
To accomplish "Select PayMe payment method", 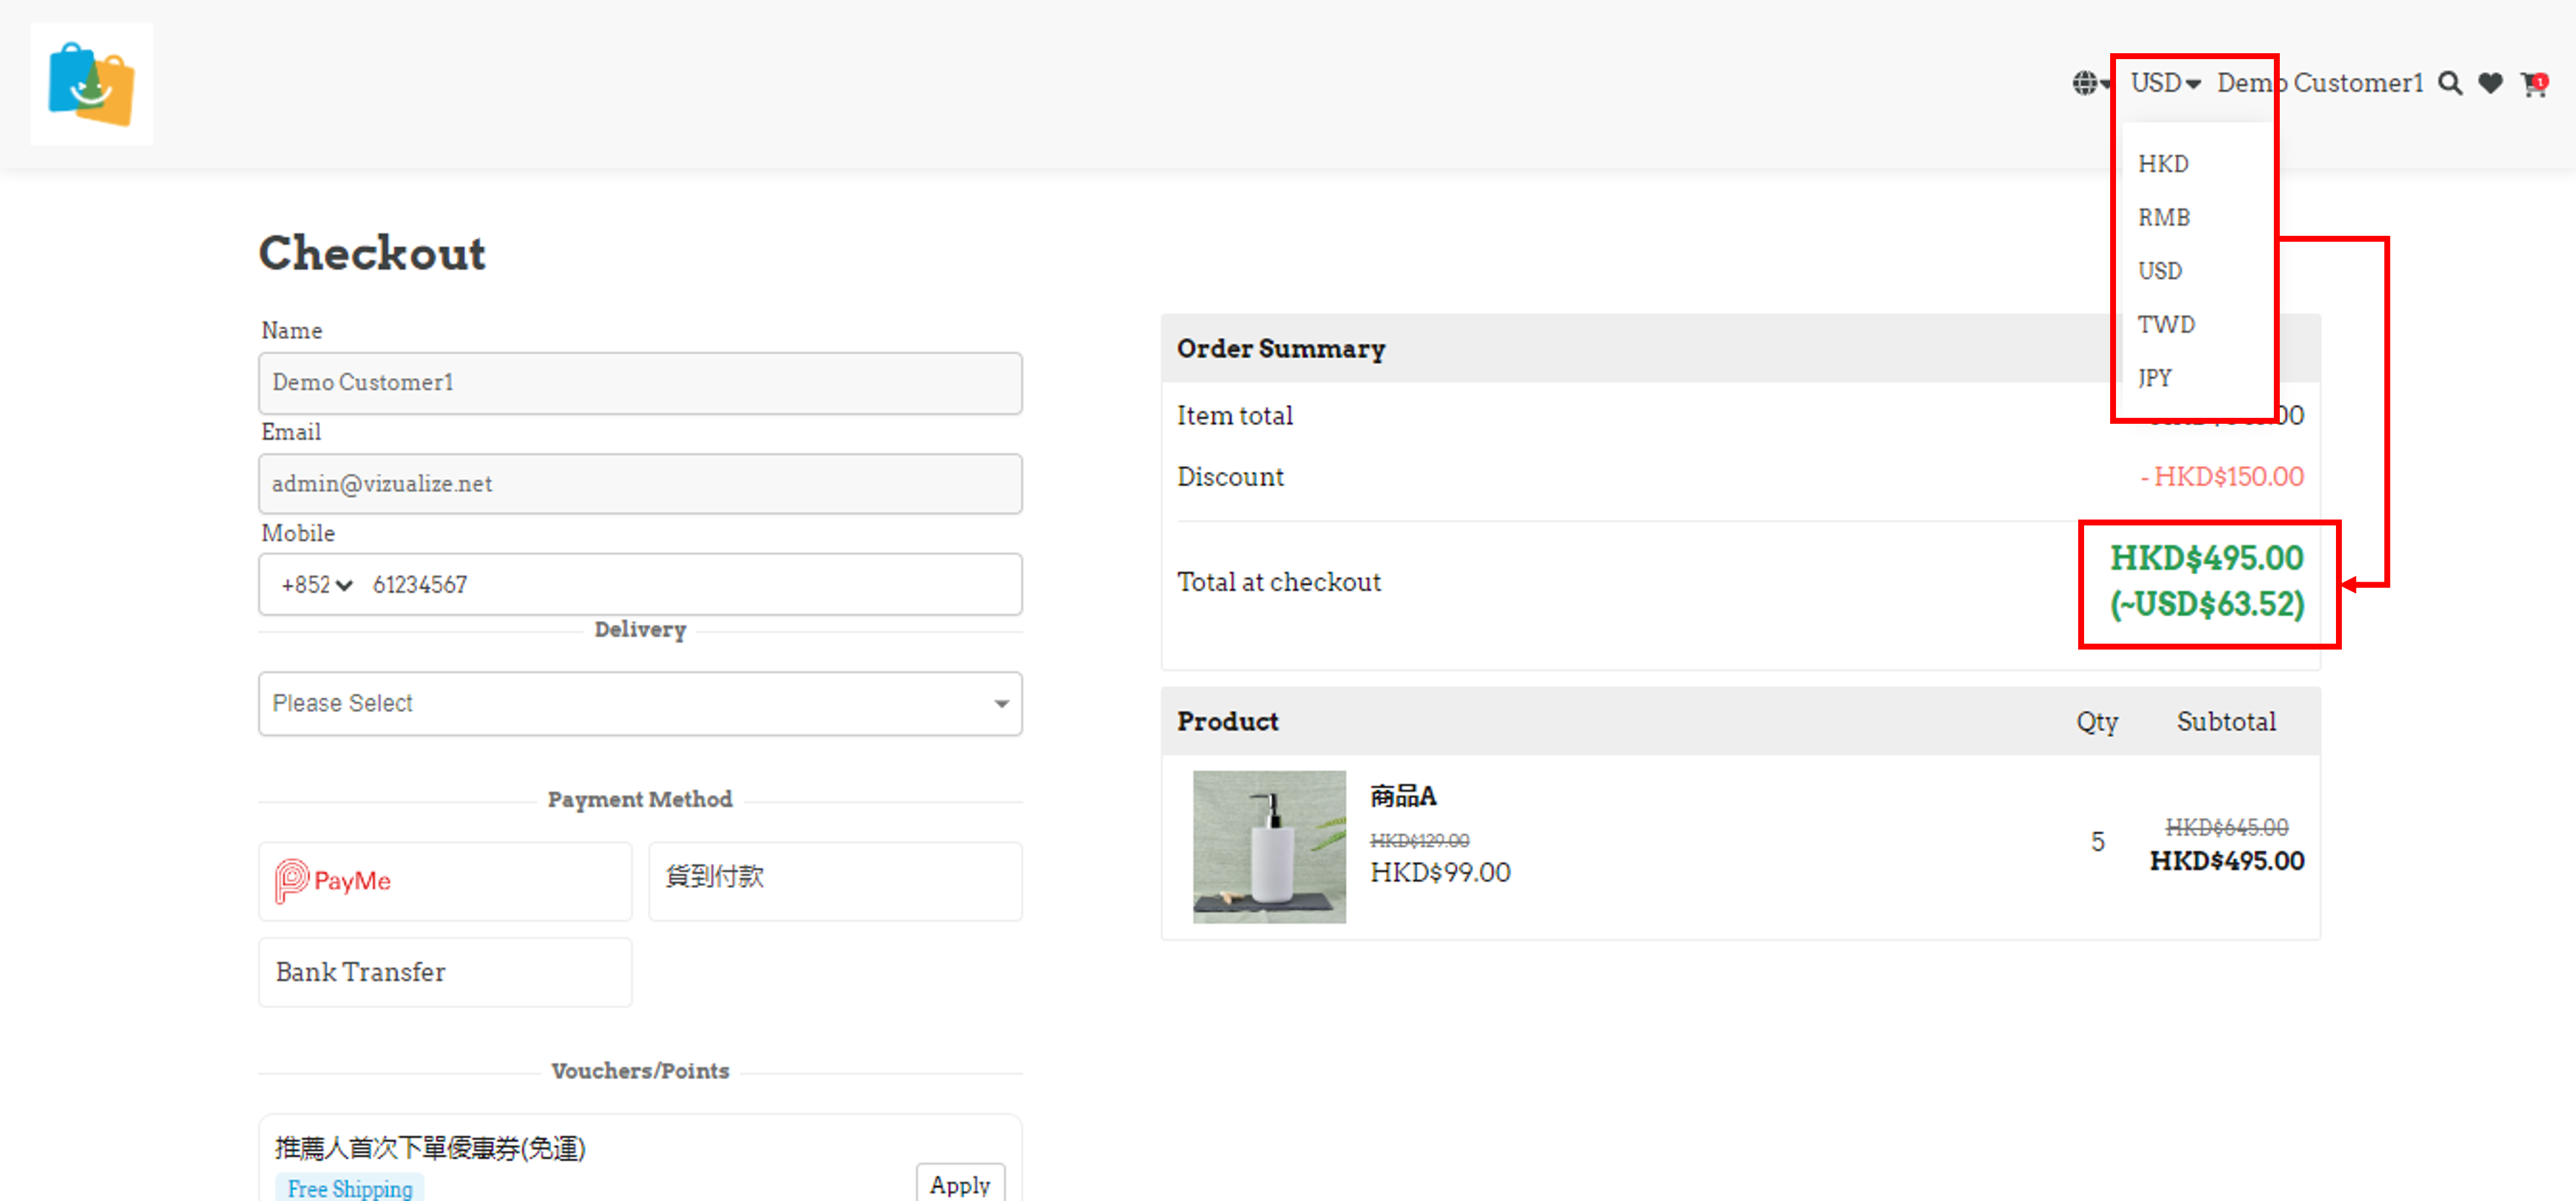I will click(x=444, y=881).
